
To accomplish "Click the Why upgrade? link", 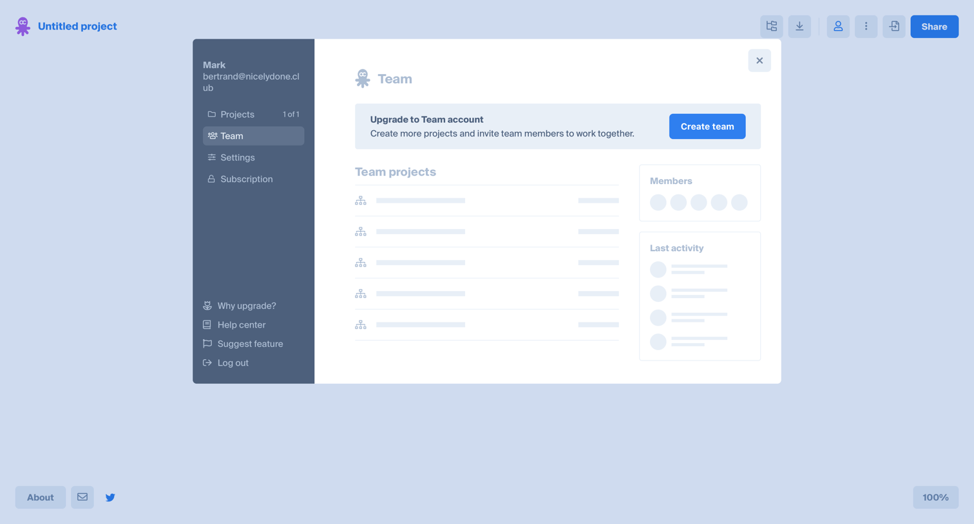I will coord(240,306).
